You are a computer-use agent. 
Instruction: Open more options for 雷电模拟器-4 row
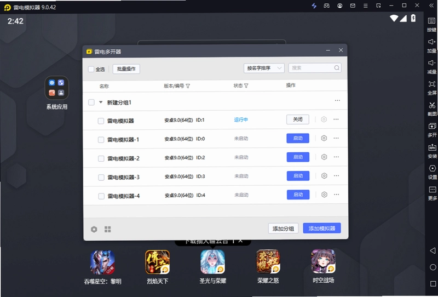point(336,195)
